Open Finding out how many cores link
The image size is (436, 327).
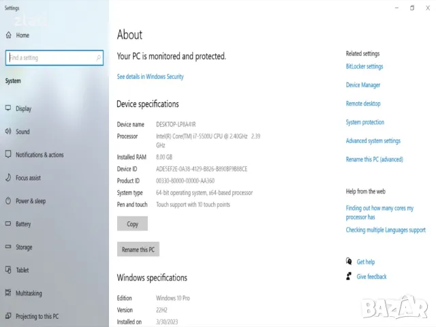click(x=379, y=213)
